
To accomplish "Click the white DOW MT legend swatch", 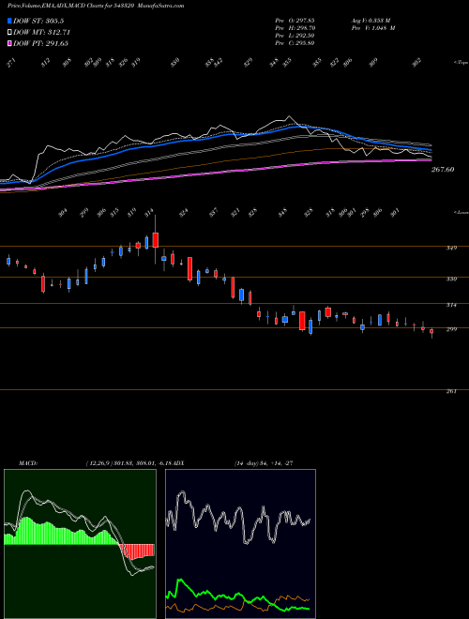I will coord(9,33).
